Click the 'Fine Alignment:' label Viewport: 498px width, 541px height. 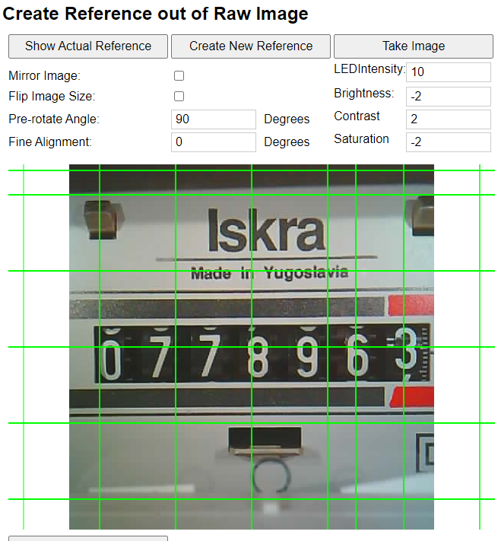click(50, 142)
